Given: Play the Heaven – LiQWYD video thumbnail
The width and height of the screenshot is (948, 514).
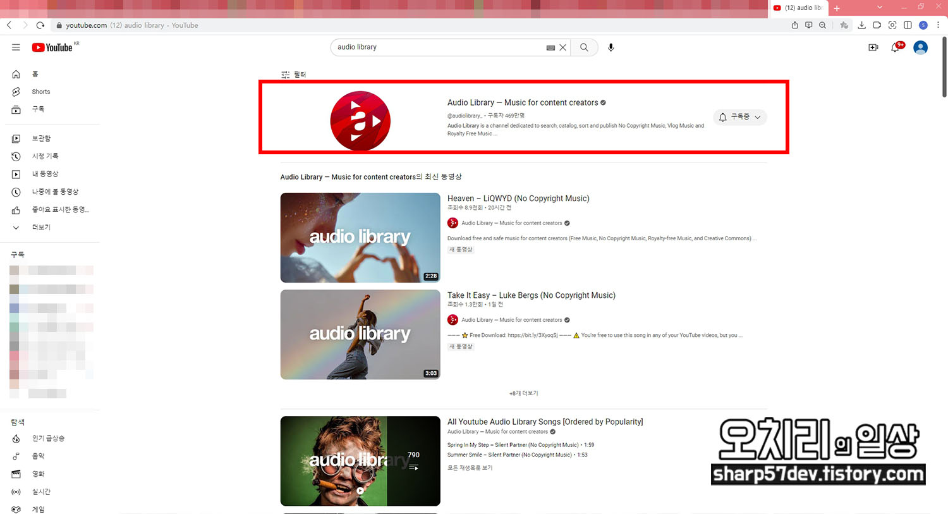Looking at the screenshot, I should 360,238.
